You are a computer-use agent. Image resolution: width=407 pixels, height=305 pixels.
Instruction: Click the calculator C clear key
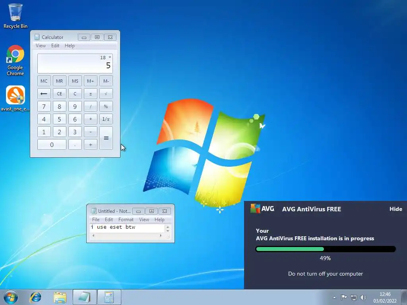pos(75,94)
